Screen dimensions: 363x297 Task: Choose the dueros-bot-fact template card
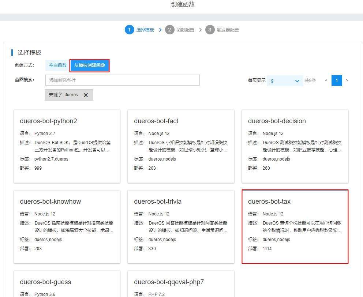(181, 146)
